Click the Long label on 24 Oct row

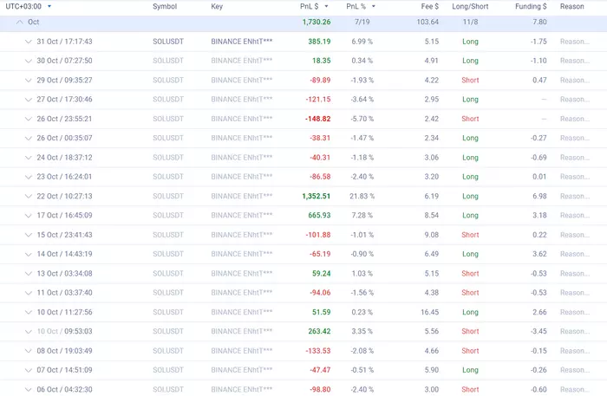(470, 158)
